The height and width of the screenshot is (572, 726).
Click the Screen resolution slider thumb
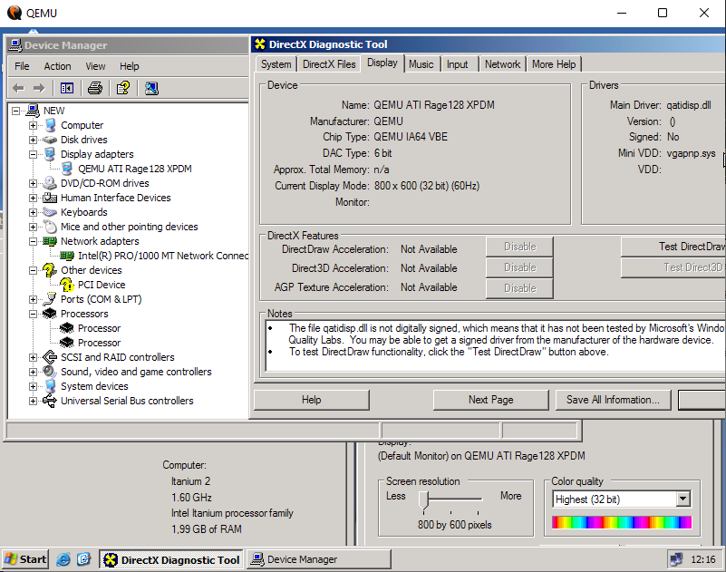pyautogui.click(x=423, y=501)
